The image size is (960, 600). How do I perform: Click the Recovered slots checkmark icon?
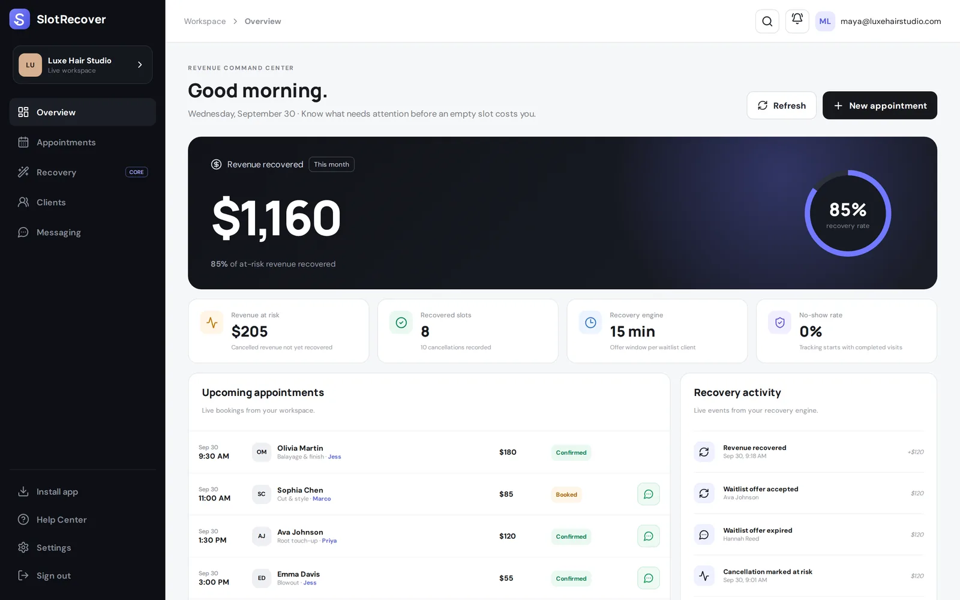(x=401, y=323)
